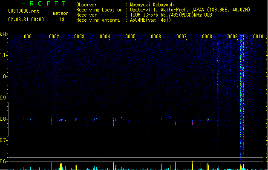The width and height of the screenshot is (268, 170).
Task: Click time marker 0005
Action: pos(130,37)
